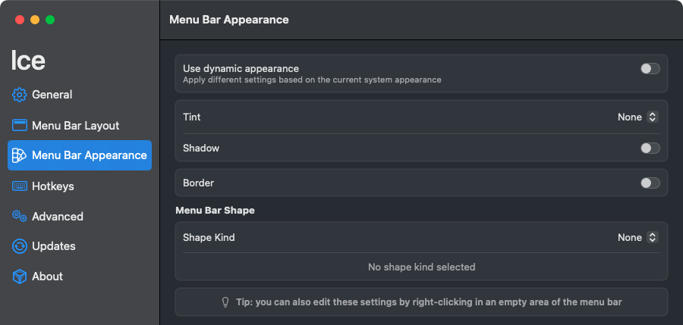683x325 pixels.
Task: Expand the Shape Kind popup menu
Action: [637, 238]
